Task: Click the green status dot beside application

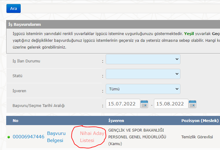Action: tap(9, 137)
